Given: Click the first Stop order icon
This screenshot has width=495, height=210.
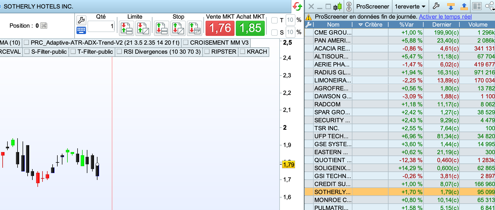Looking at the screenshot, I should pyautogui.click(x=161, y=28).
